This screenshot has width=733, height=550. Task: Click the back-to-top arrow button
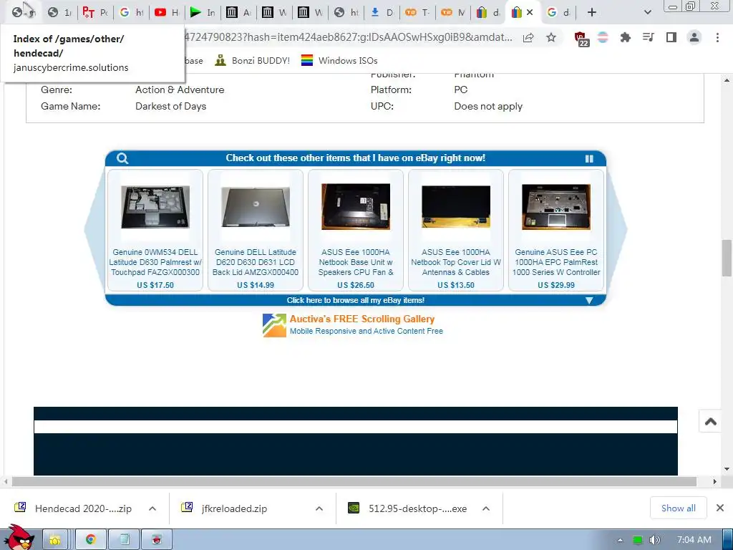point(711,421)
